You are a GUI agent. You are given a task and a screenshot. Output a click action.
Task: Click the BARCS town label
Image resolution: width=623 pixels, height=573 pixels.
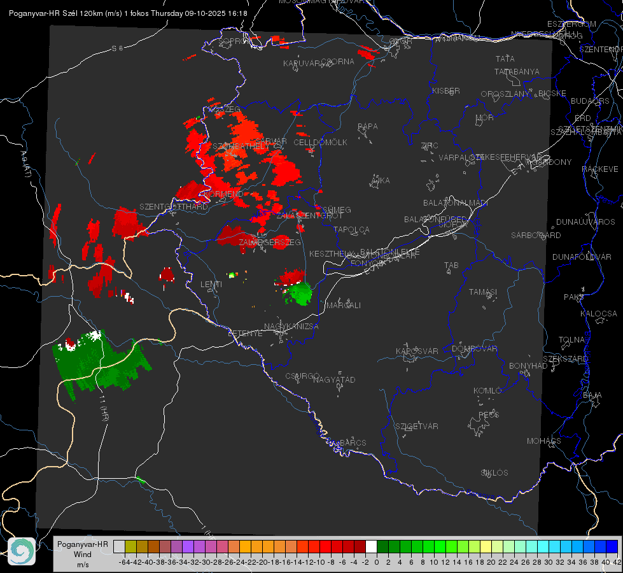pyautogui.click(x=353, y=443)
